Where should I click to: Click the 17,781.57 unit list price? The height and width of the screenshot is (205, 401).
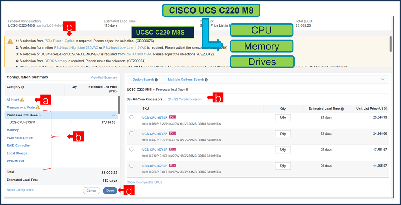tap(380, 150)
